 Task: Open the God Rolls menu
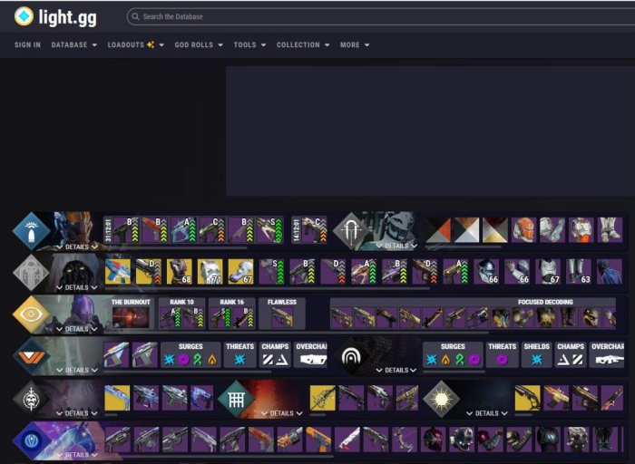point(198,44)
